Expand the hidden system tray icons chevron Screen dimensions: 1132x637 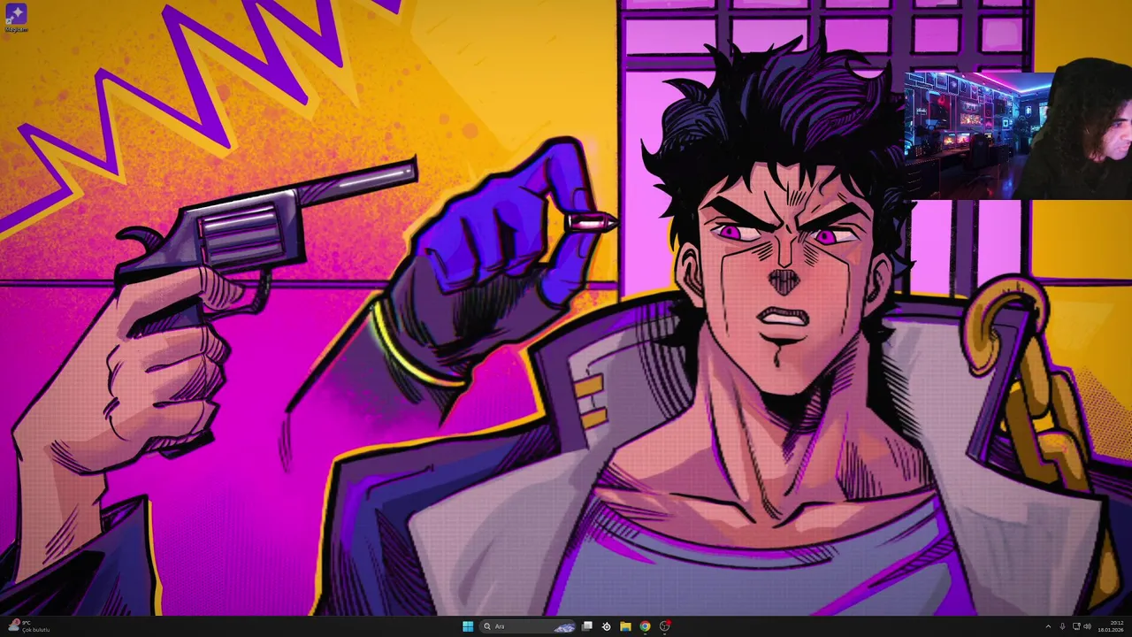(1048, 626)
